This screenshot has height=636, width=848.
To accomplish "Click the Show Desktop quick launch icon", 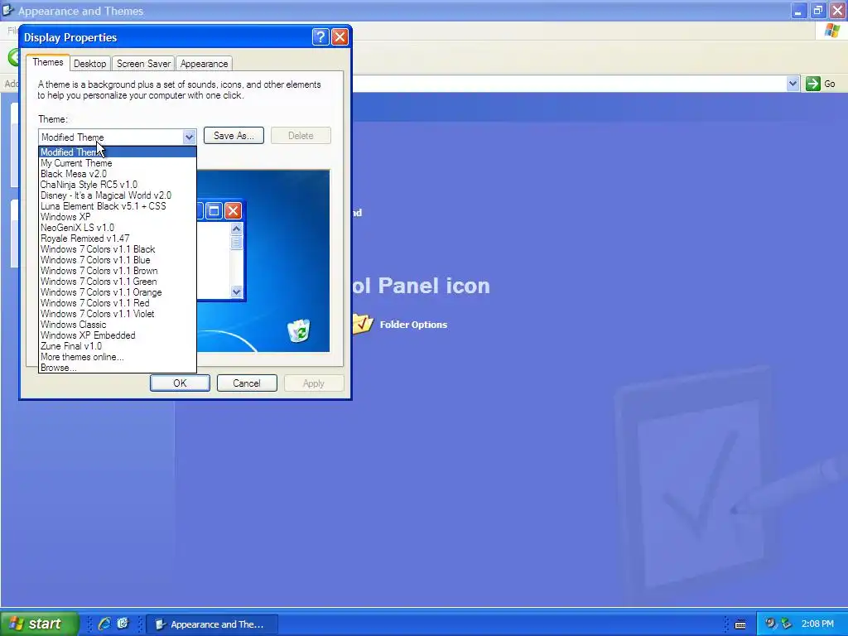I will point(123,624).
